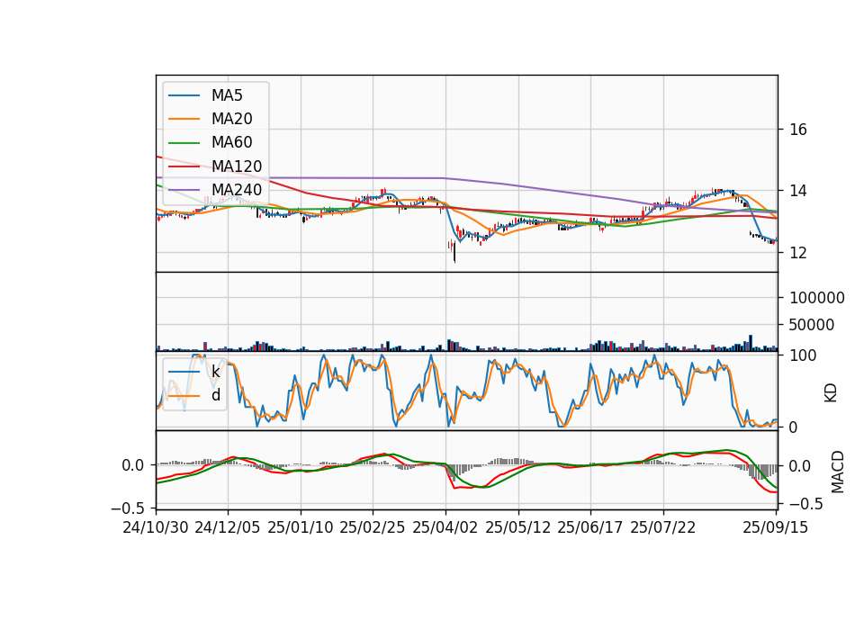The height and width of the screenshot is (621, 864).
Task: Click the k legend label in KD panel
Action: pos(215,372)
